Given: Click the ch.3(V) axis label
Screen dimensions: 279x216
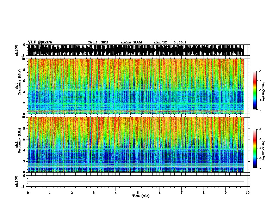Looking at the screenshot, I should coord(17,181).
